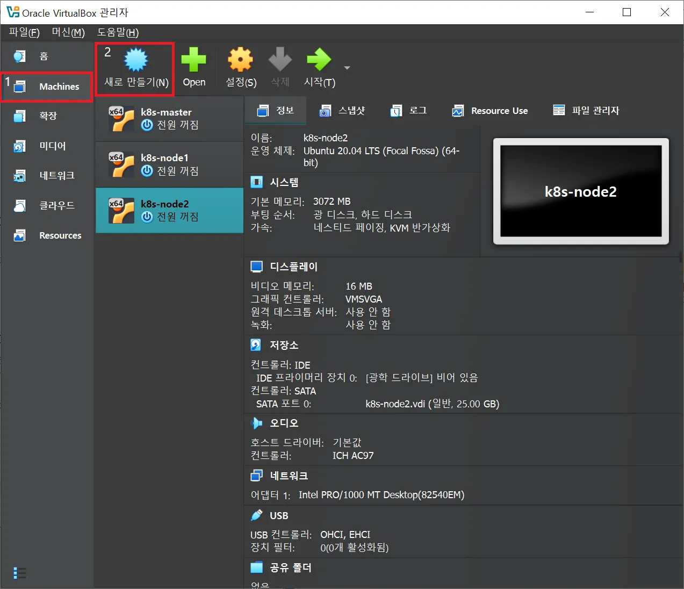Click the 공유 폴더 section header

(x=291, y=568)
